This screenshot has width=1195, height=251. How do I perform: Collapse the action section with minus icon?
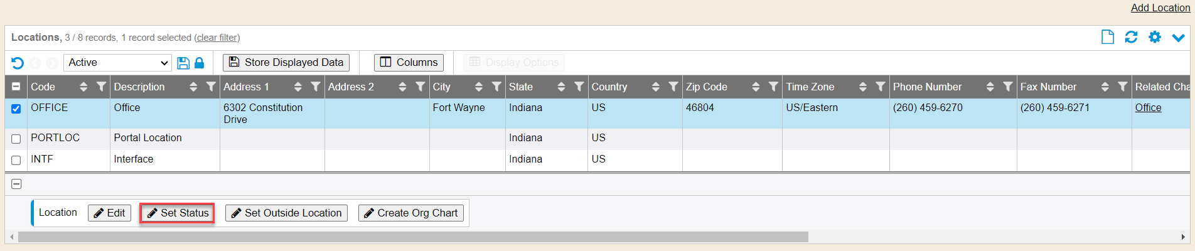[x=17, y=184]
